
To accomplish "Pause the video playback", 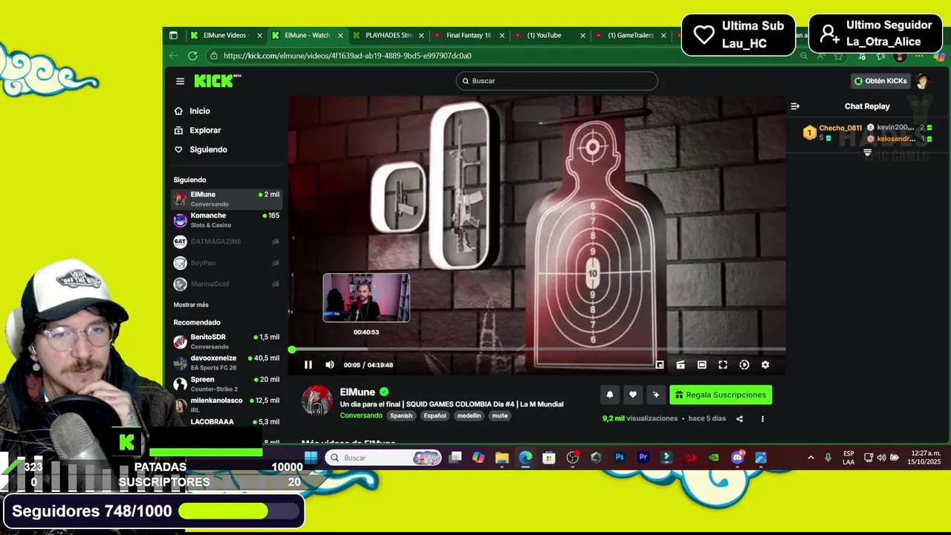I will 308,365.
